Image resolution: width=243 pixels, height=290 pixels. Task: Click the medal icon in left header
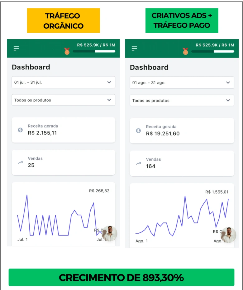click(x=67, y=51)
